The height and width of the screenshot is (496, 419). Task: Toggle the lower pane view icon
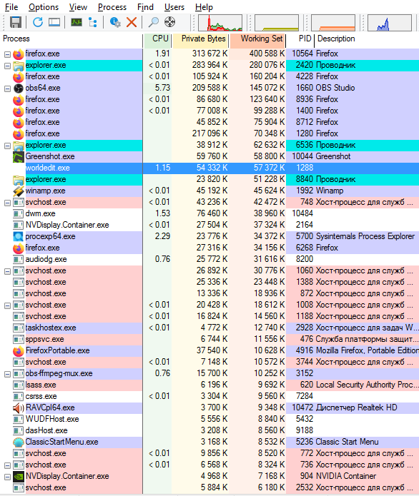click(54, 22)
